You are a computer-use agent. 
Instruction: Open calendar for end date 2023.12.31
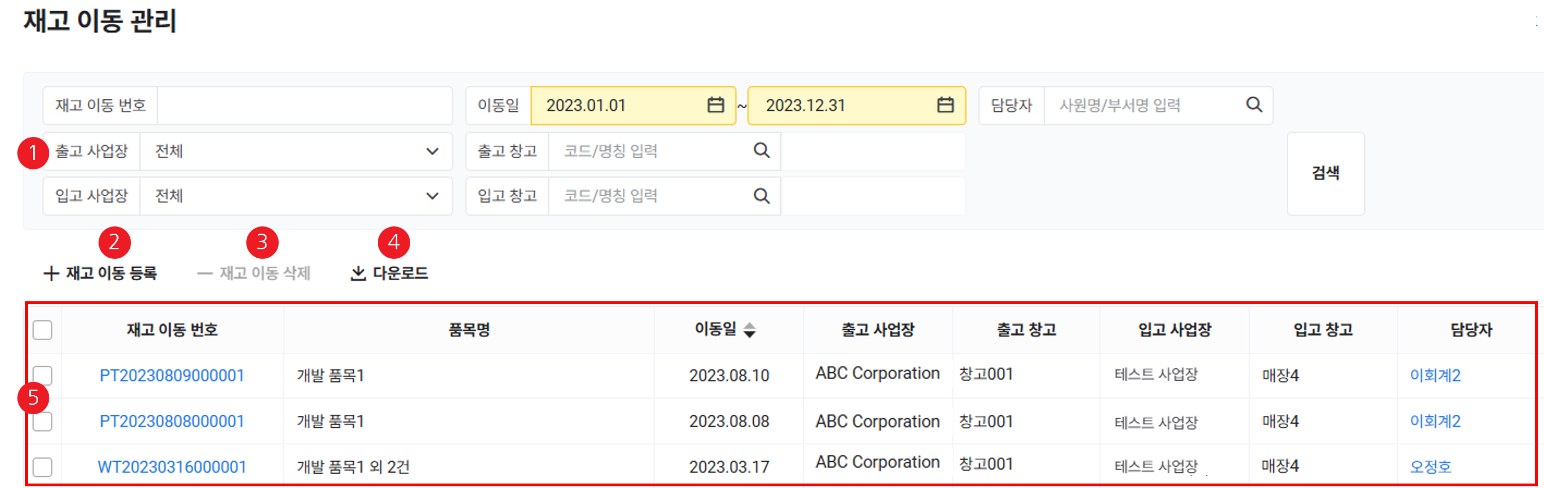click(x=945, y=106)
